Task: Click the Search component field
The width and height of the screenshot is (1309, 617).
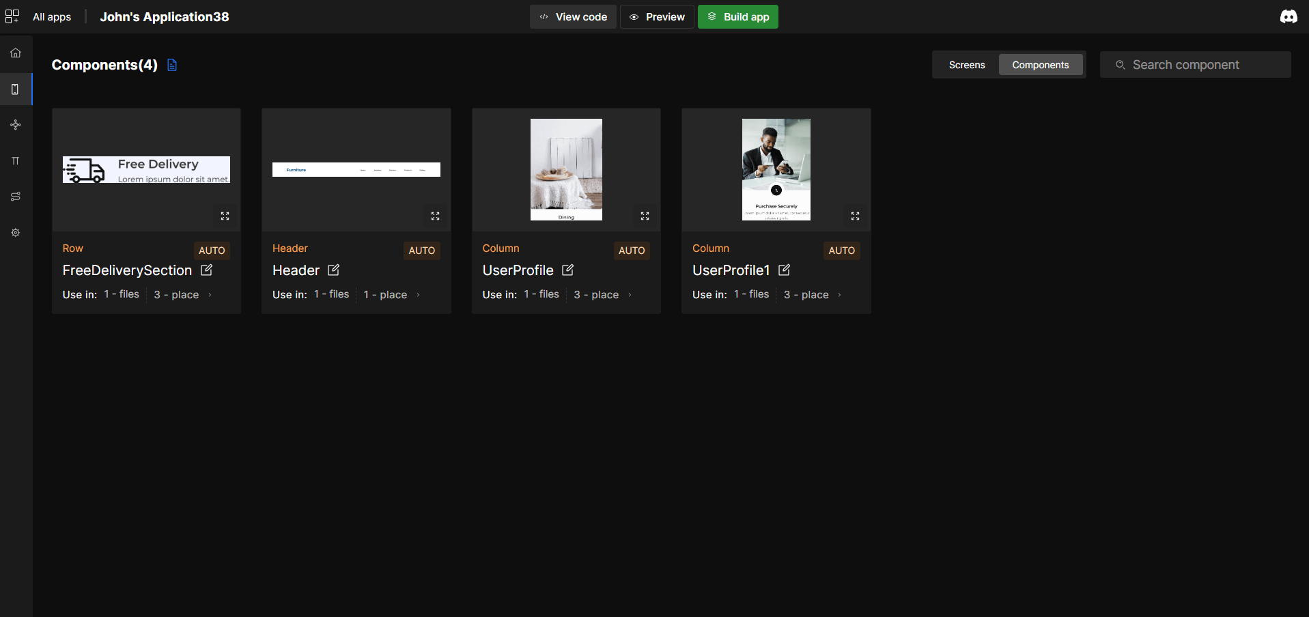Action: pos(1196,64)
